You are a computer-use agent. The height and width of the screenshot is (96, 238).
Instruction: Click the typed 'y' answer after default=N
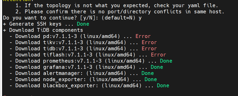click(140, 18)
